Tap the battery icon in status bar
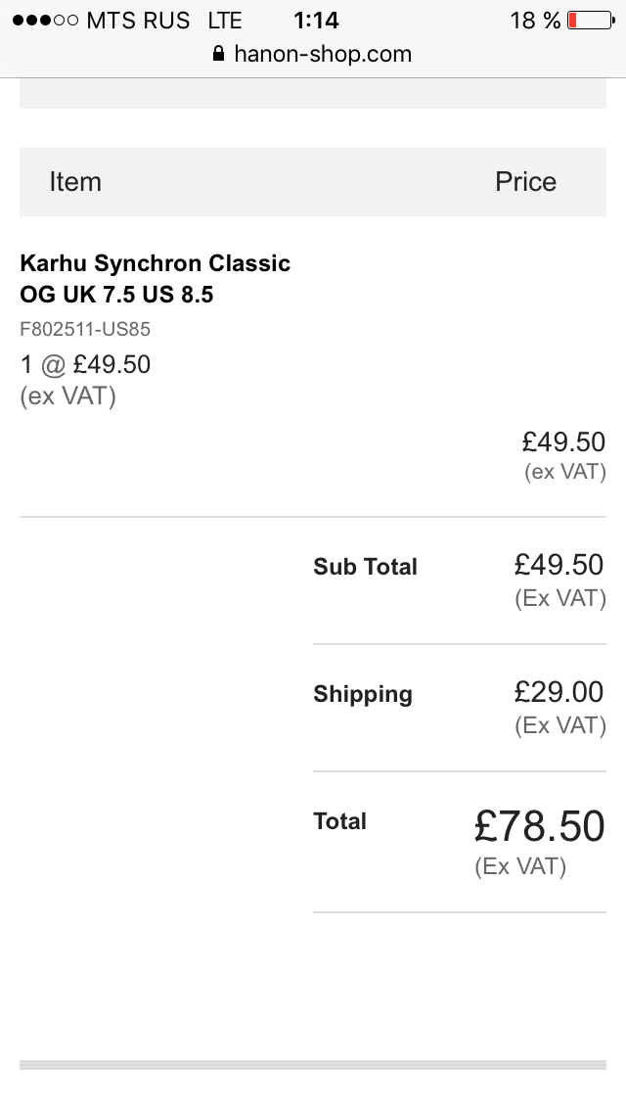The height and width of the screenshot is (1112, 626). pos(590,20)
